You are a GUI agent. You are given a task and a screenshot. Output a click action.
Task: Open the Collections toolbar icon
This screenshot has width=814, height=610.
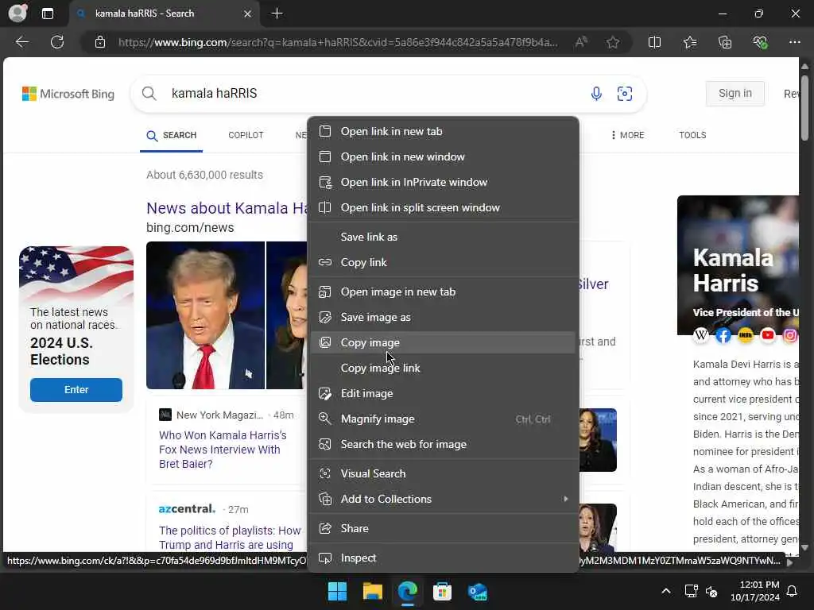click(725, 42)
